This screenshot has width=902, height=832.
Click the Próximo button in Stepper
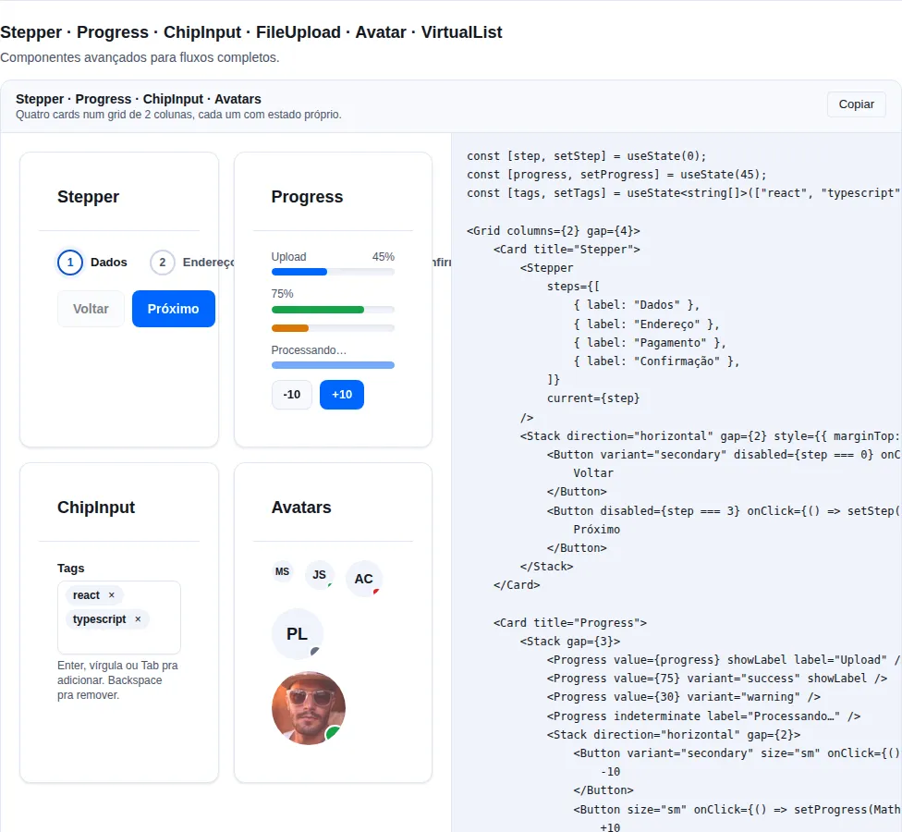[x=173, y=309]
